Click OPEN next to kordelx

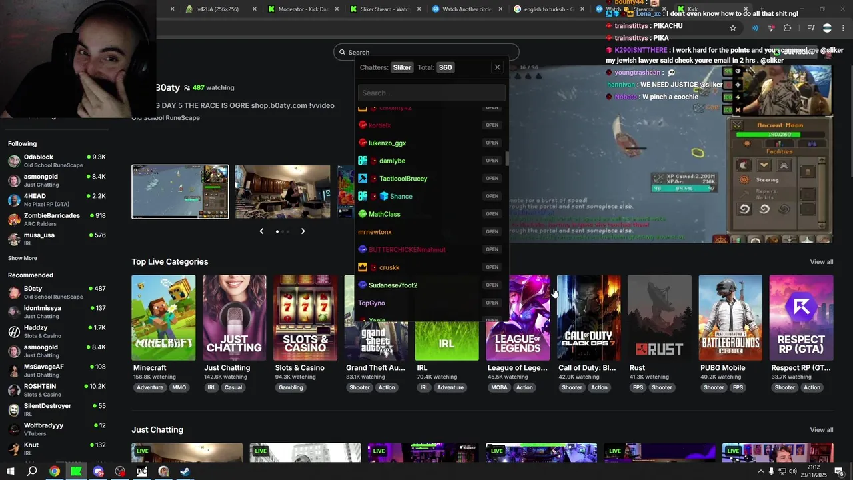[x=492, y=125]
